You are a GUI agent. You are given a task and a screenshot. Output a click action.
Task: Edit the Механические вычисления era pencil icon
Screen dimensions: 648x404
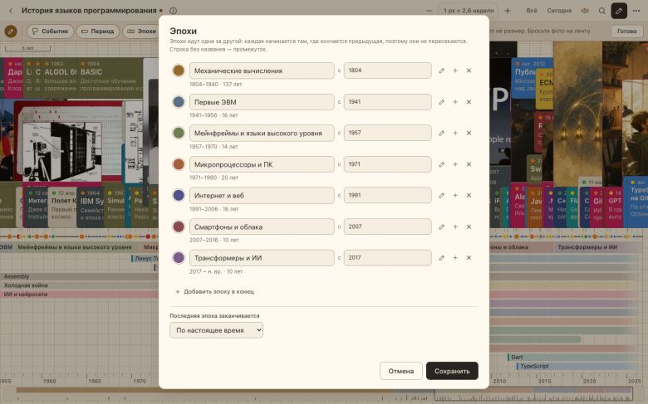click(x=441, y=71)
